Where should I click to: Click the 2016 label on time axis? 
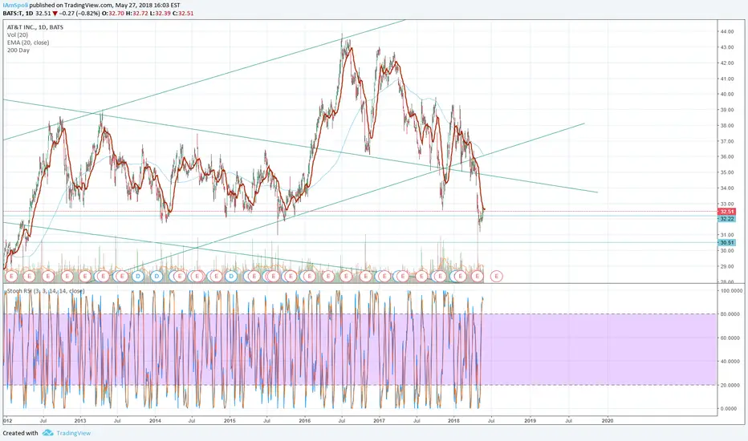pyautogui.click(x=304, y=420)
